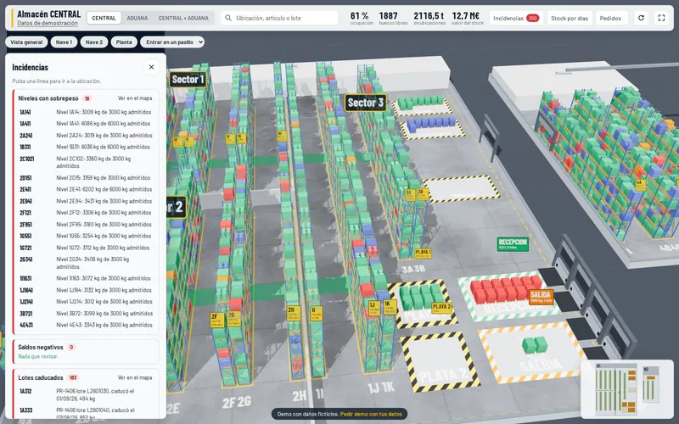Open the minimap thumbnail
This screenshot has width=679, height=424.
pyautogui.click(x=626, y=388)
